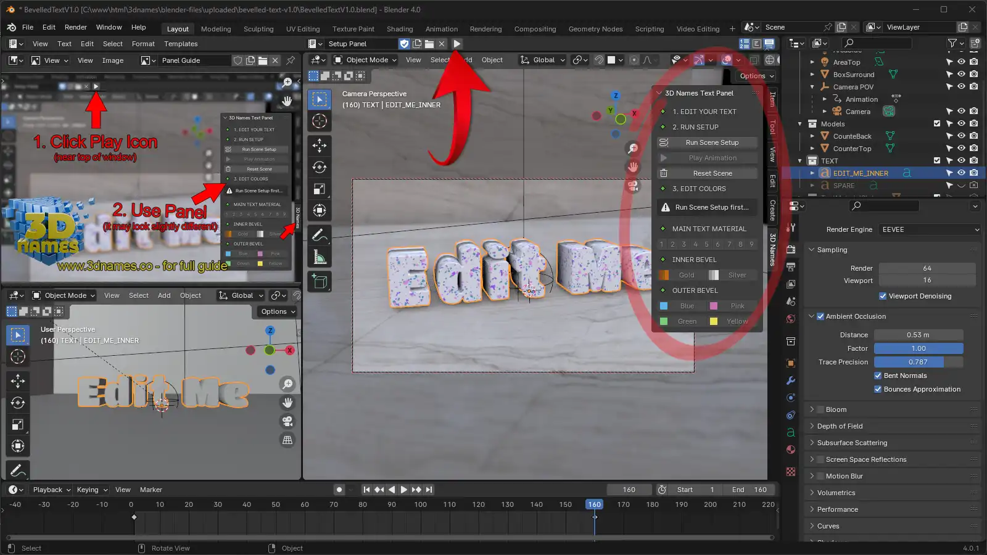Open the View Layer properties tab
Image resolution: width=987 pixels, height=555 pixels.
[x=791, y=284]
